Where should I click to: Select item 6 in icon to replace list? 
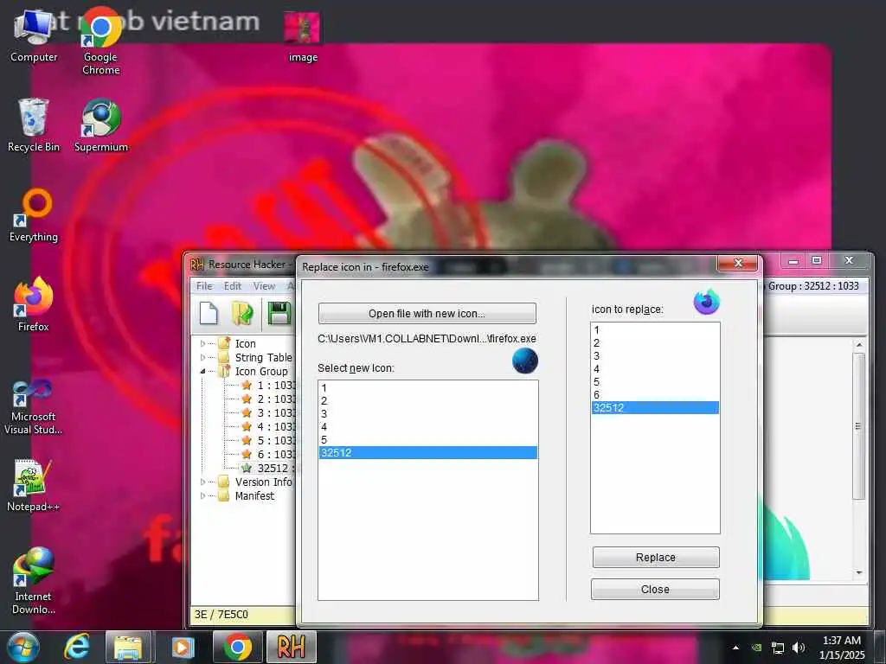pyautogui.click(x=655, y=395)
